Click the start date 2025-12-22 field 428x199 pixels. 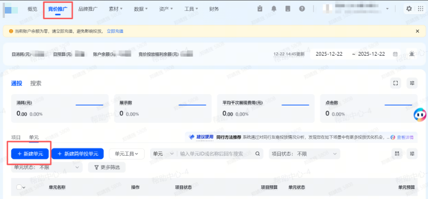[x=329, y=54]
